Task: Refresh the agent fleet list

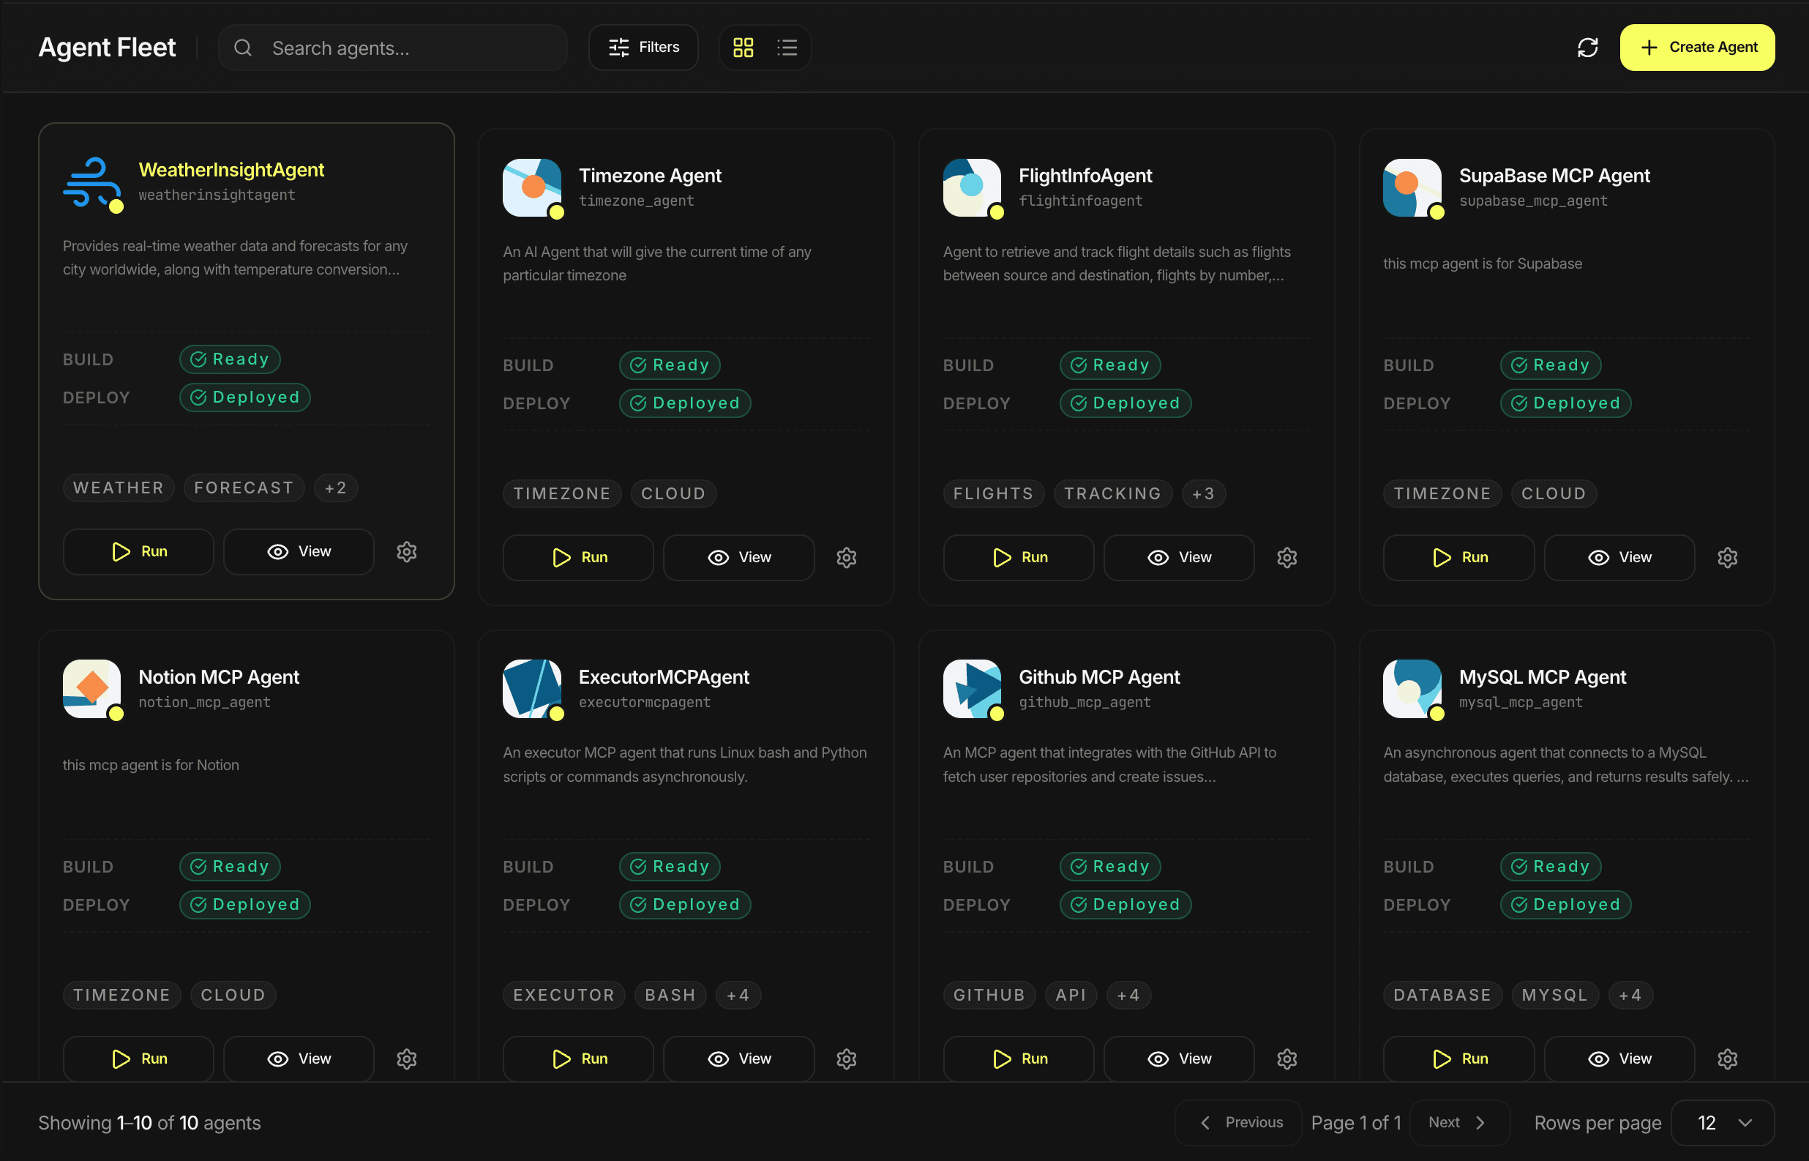Action: point(1587,48)
